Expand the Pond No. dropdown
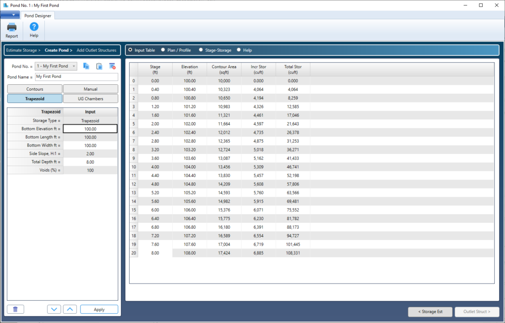505x323 pixels. pos(56,66)
